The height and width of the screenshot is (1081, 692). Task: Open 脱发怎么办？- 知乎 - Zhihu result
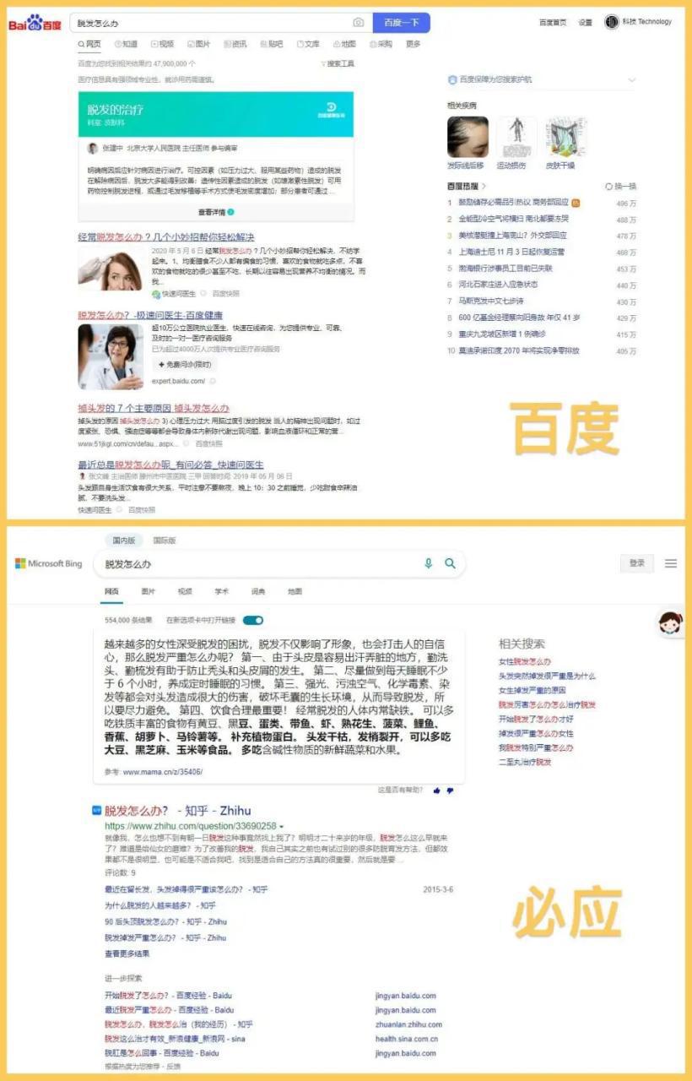click(x=177, y=811)
